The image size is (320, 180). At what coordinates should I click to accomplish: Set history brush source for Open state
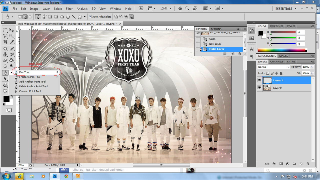click(198, 39)
